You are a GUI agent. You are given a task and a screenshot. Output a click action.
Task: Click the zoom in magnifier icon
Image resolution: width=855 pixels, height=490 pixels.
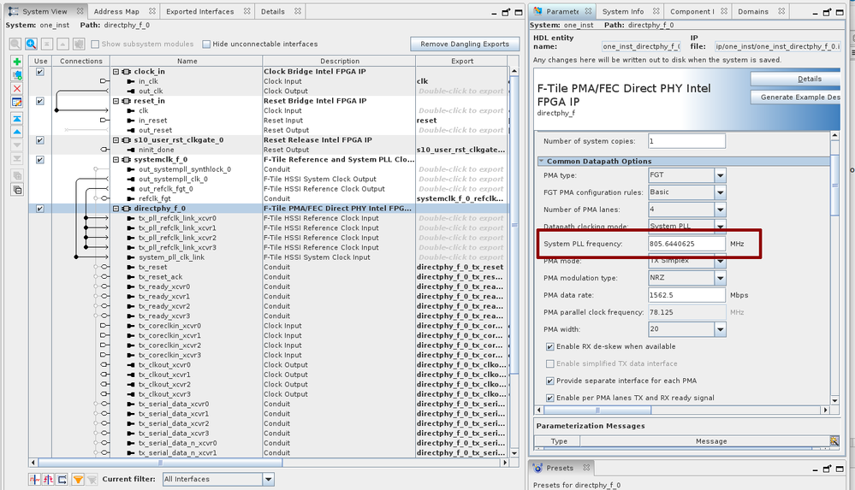(31, 44)
